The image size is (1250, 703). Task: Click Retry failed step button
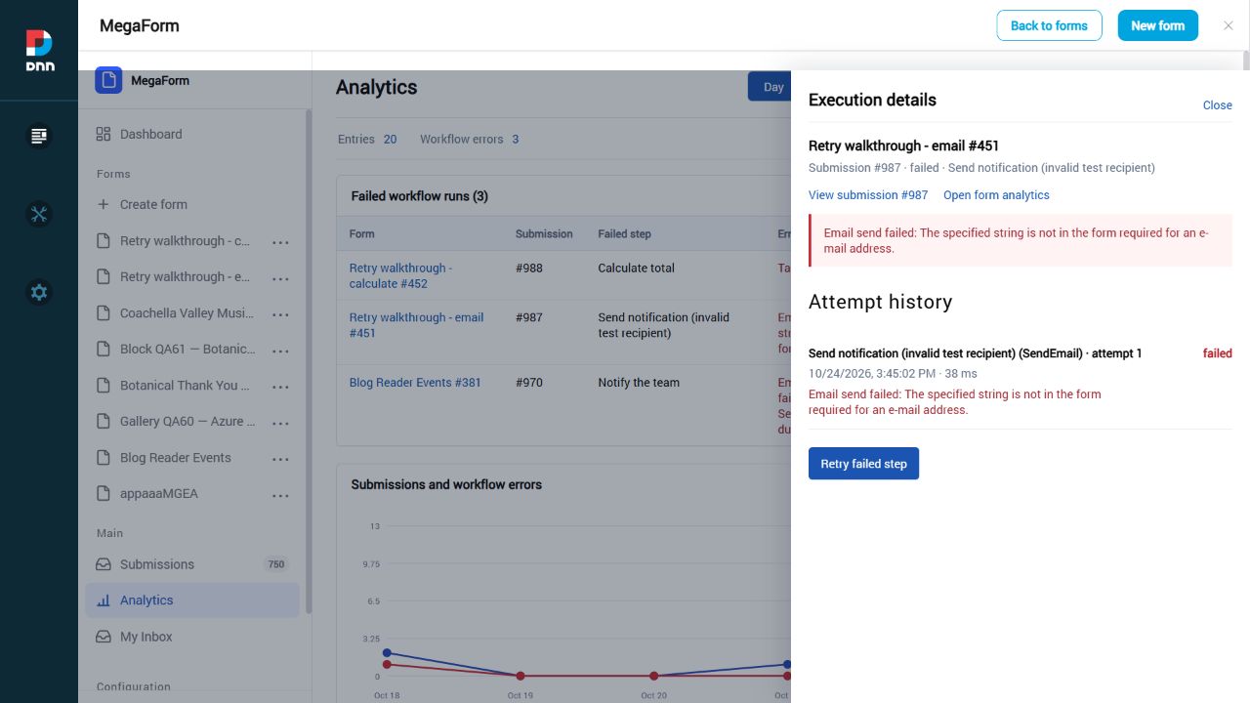click(863, 464)
